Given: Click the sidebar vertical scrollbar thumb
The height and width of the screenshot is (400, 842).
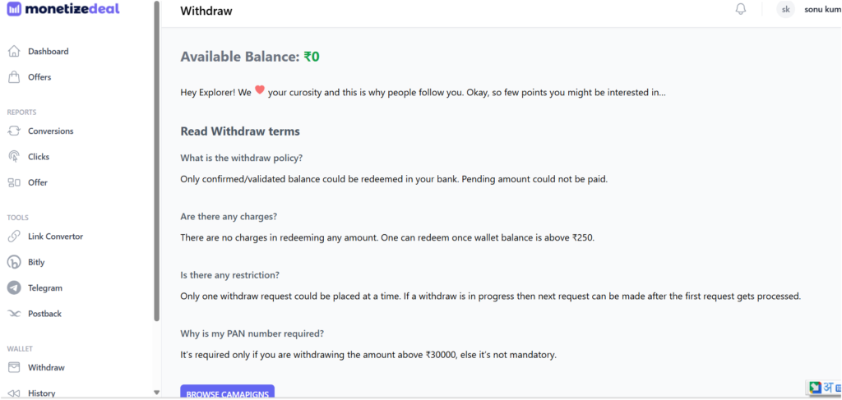Looking at the screenshot, I should tap(156, 164).
